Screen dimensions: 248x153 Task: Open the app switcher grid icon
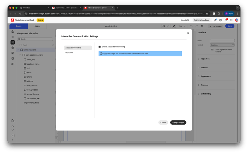point(231,20)
